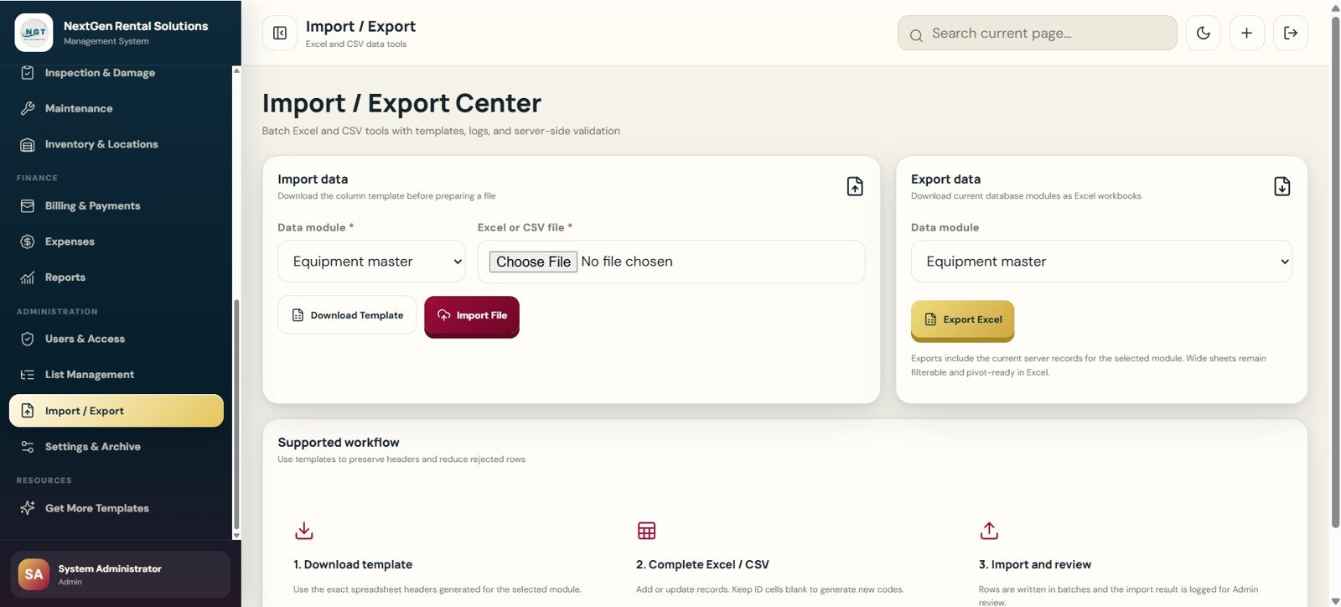Screen dimensions: 1341x607
Task: Click the Settings & Archive sliders icon
Action: point(28,447)
